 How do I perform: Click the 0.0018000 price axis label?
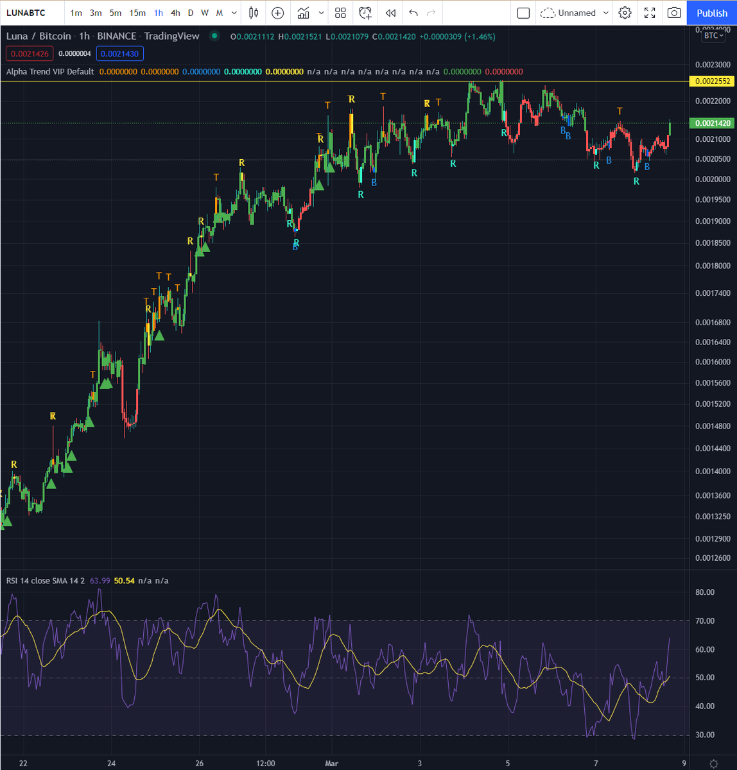(x=713, y=266)
